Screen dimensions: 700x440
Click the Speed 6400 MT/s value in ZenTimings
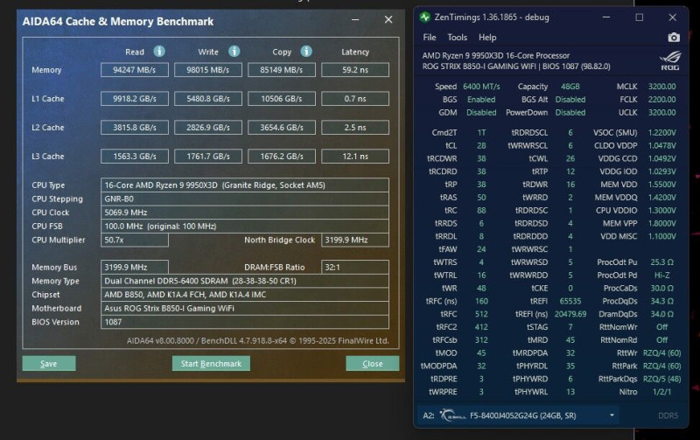481,87
